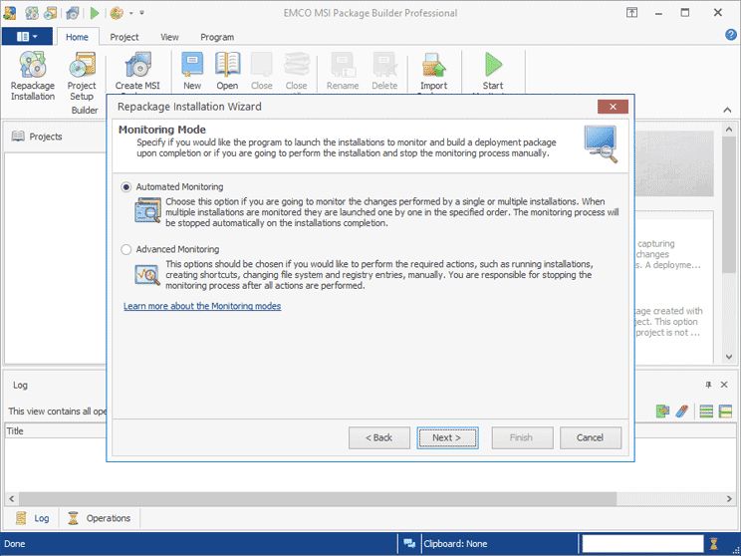Viewport: 741px width, 556px height.
Task: Select the Advanced Monitoring radio button
Action: coord(125,249)
